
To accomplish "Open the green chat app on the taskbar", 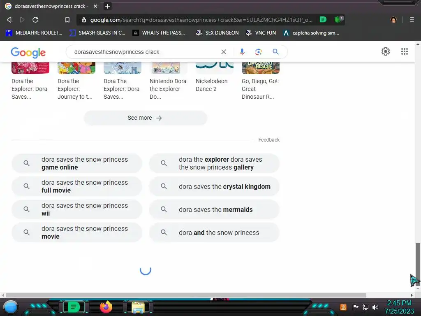I will (x=74, y=307).
